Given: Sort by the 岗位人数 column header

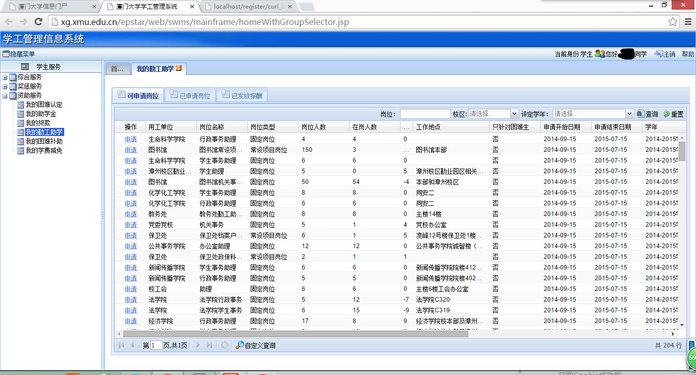Looking at the screenshot, I should (324, 127).
